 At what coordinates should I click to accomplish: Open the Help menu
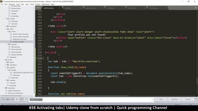click(52, 4)
